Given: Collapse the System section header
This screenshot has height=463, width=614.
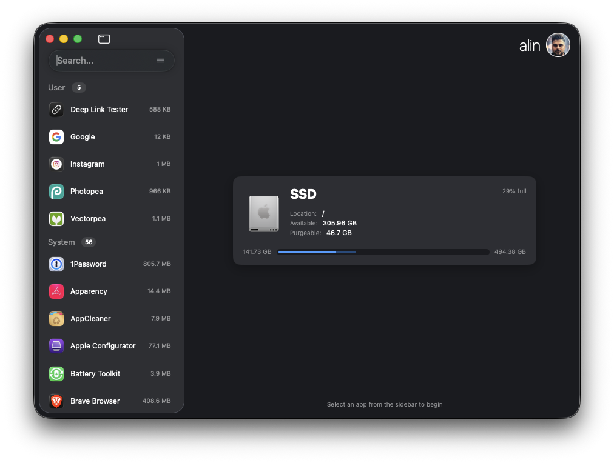Looking at the screenshot, I should [61, 242].
